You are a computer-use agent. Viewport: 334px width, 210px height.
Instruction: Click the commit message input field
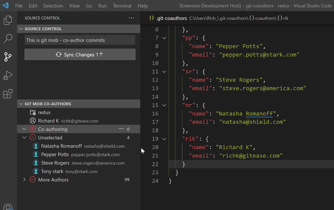click(x=80, y=40)
